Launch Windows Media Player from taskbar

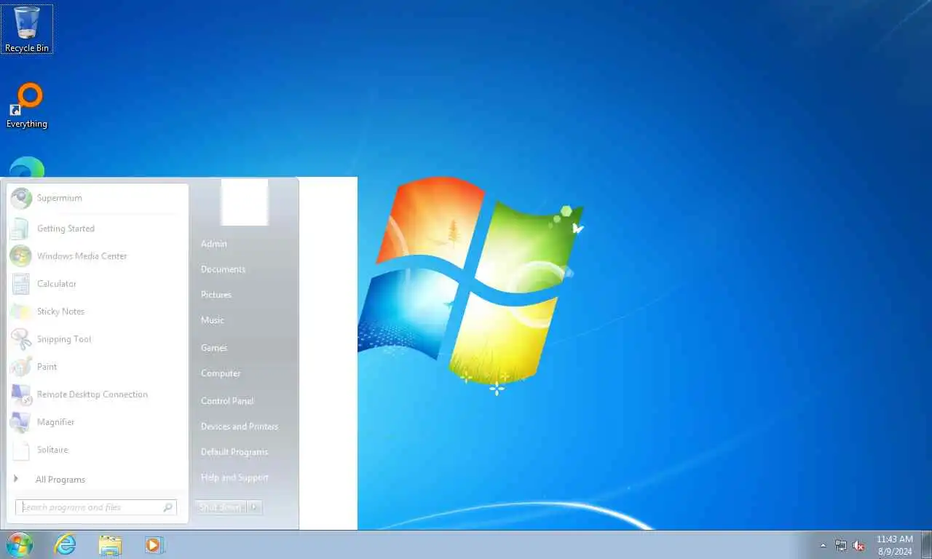click(x=154, y=544)
